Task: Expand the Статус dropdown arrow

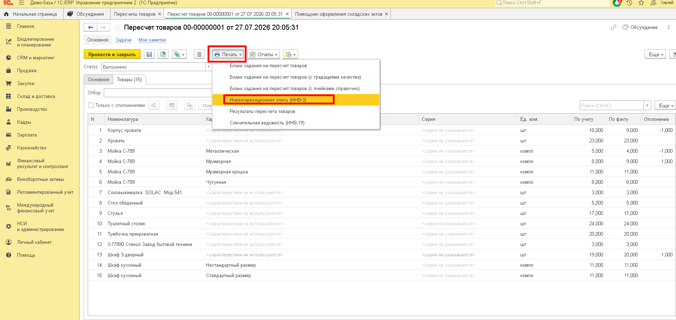Action: click(x=209, y=67)
